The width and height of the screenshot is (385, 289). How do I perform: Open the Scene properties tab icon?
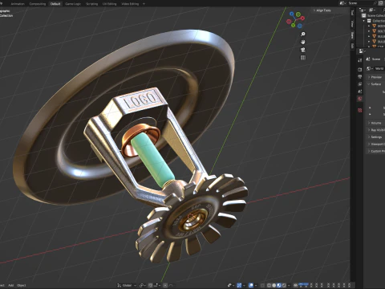point(360,92)
